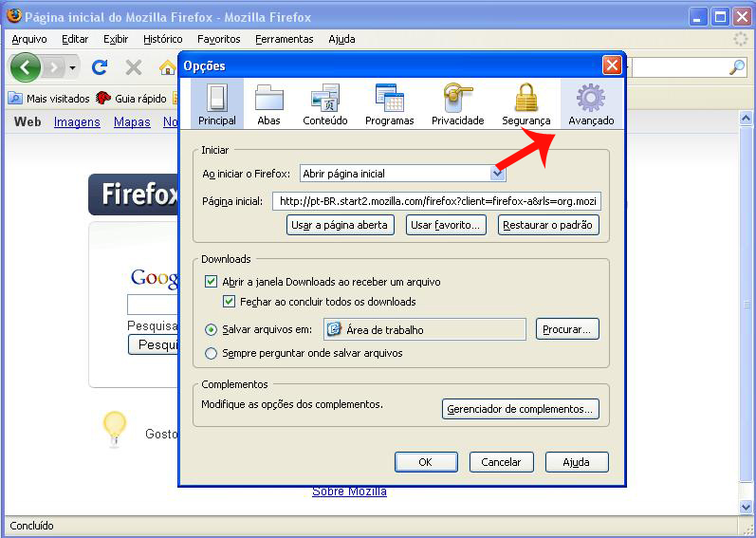The image size is (756, 538).
Task: Open the Privacidade options pane
Action: (x=457, y=104)
